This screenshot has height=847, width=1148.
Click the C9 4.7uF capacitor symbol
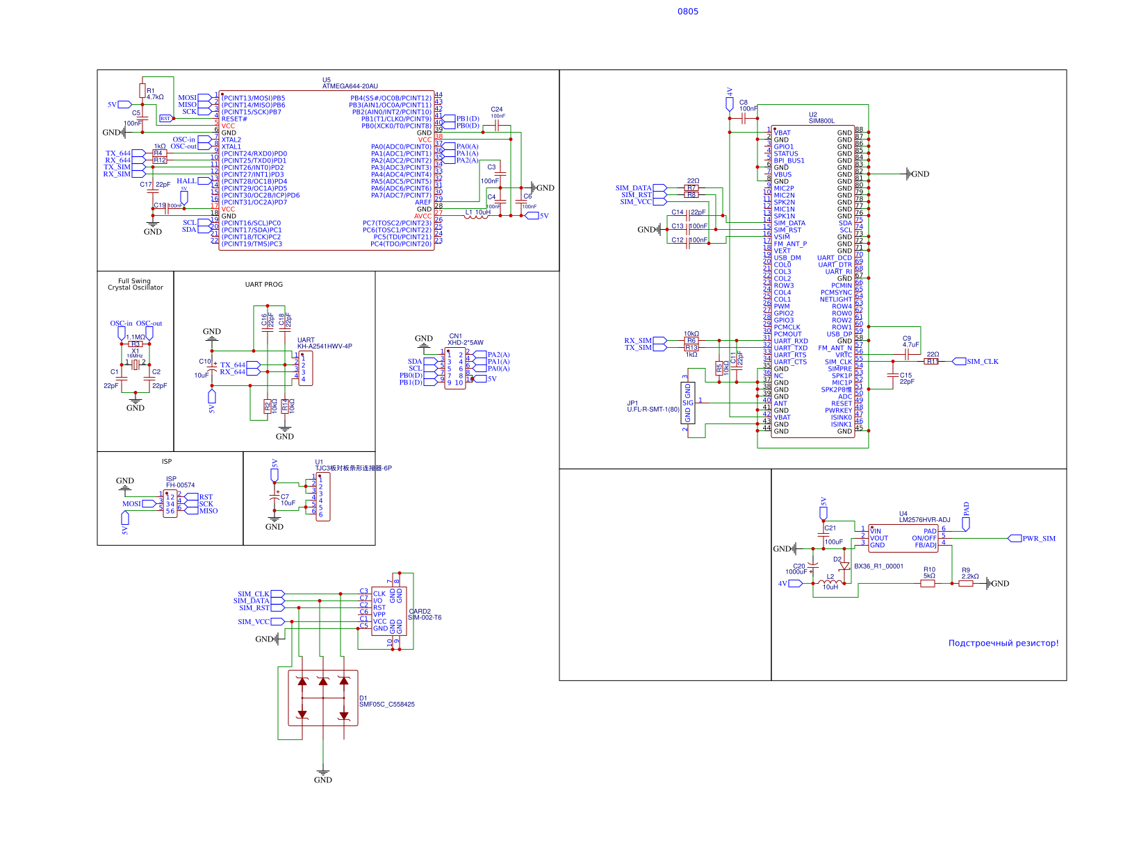(907, 354)
